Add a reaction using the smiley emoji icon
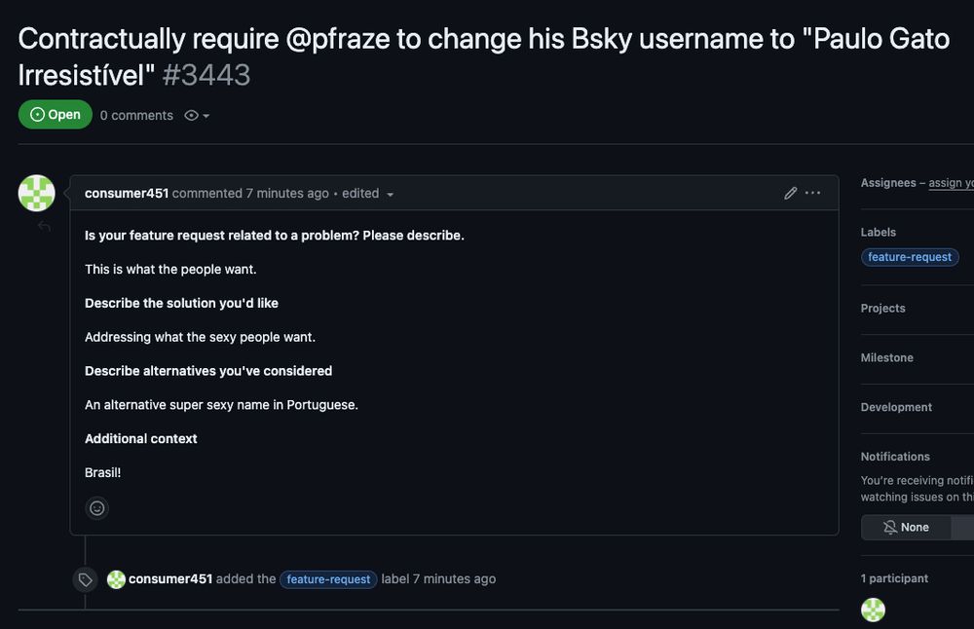 point(96,507)
